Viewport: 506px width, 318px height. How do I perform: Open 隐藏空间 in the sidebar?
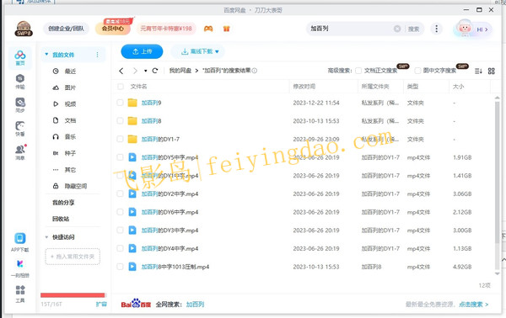pyautogui.click(x=76, y=186)
